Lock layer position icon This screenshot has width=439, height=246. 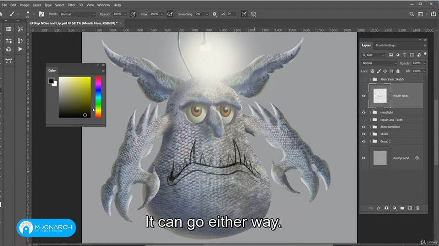(x=385, y=71)
